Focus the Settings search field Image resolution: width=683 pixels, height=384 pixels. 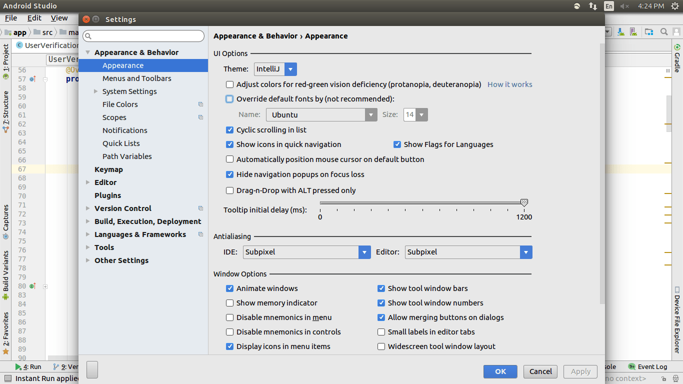tap(143, 36)
